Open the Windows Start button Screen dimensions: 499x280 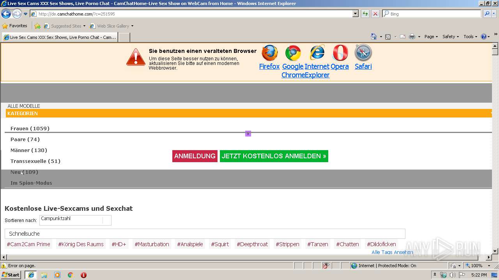coord(11,275)
